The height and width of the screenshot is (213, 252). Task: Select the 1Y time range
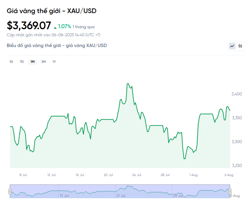coord(54,61)
